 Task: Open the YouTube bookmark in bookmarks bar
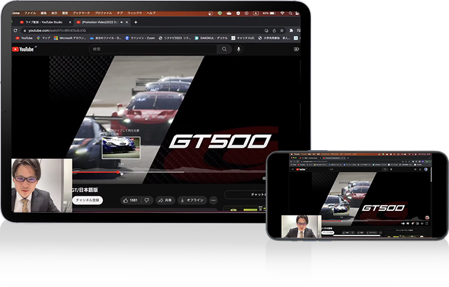[24, 38]
